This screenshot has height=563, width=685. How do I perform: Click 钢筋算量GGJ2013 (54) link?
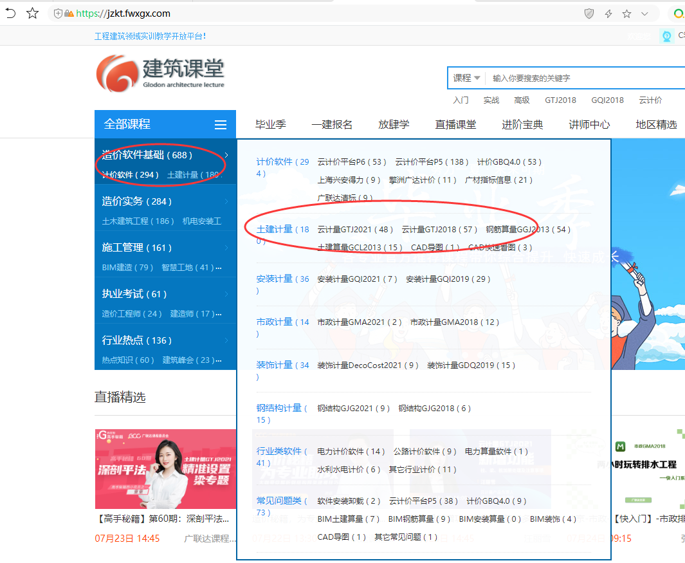pyautogui.click(x=528, y=230)
